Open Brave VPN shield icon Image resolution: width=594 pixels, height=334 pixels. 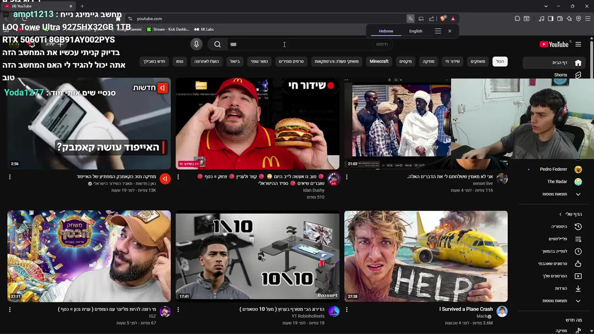point(578,19)
